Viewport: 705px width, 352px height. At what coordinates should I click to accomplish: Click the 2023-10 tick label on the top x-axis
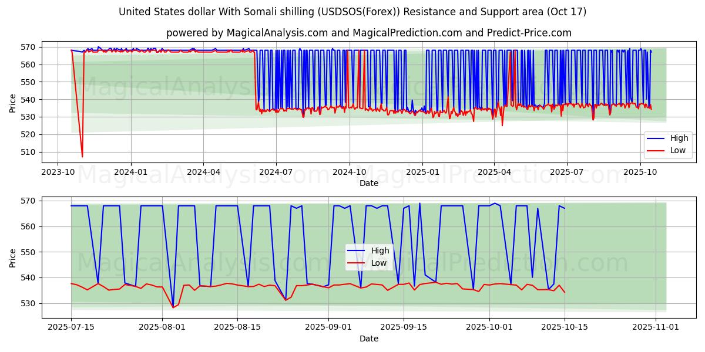tap(58, 172)
